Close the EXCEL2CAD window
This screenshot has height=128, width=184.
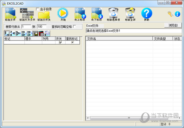pyautogui.click(x=177, y=2)
